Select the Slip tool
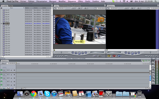 pyautogui.click(x=153, y=72)
